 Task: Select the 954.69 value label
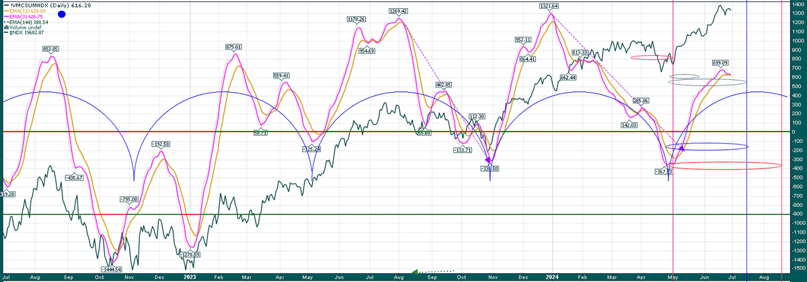[x=367, y=51]
